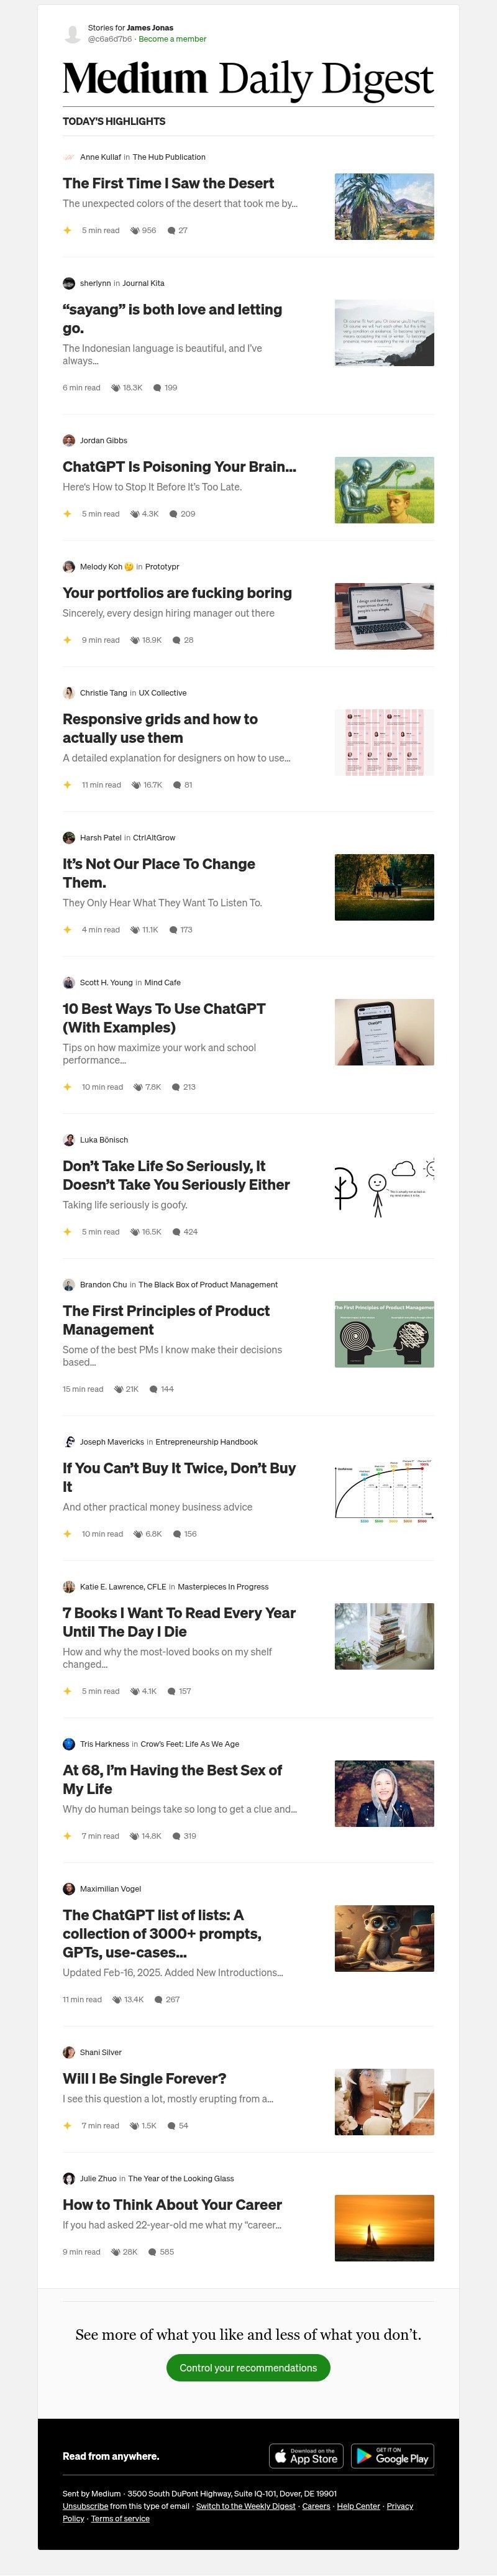Screen dimensions: 497x2576
Task: Open the Become a member link
Action: click(x=173, y=39)
